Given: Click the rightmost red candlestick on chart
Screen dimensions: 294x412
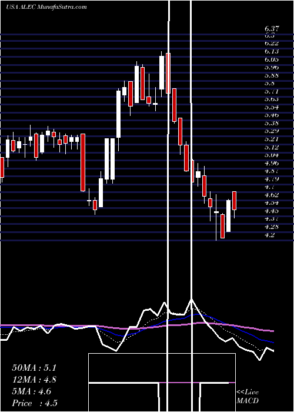Looking at the screenshot, I should [235, 201].
